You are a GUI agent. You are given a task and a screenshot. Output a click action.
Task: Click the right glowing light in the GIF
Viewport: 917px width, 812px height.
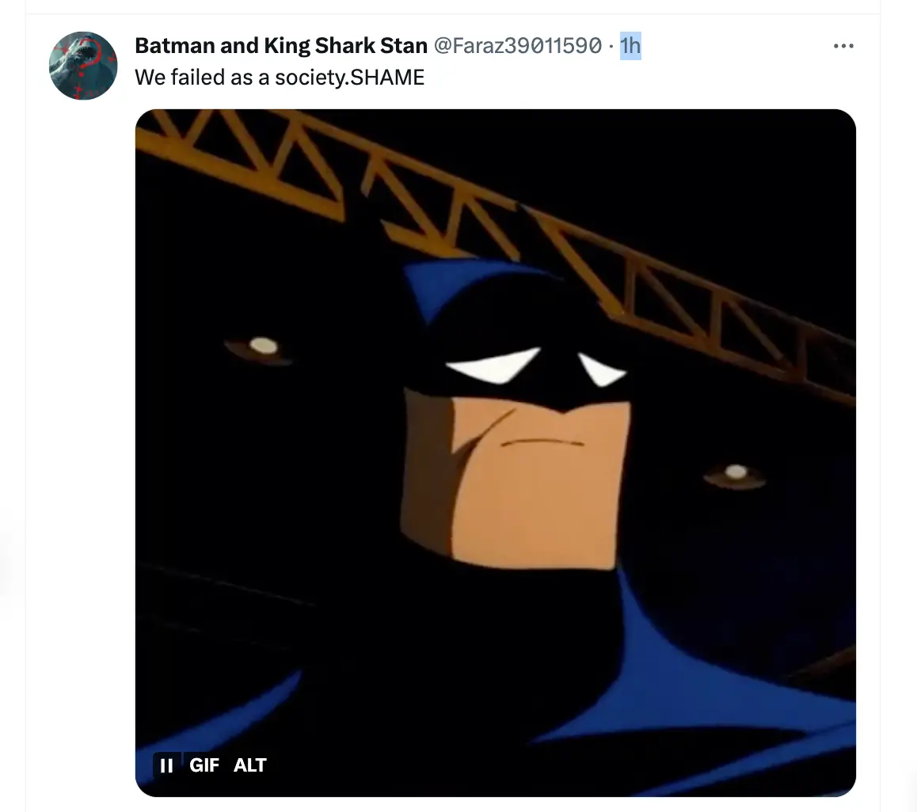pyautogui.click(x=736, y=472)
